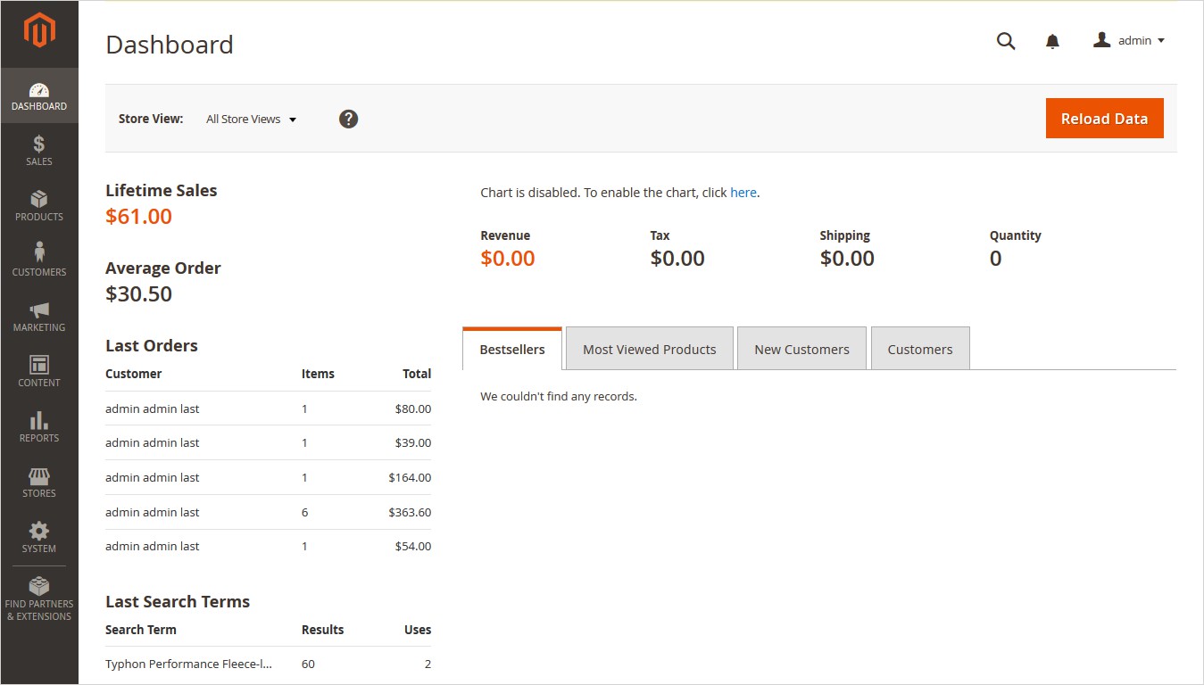Open the Content sidebar menu

click(x=39, y=371)
